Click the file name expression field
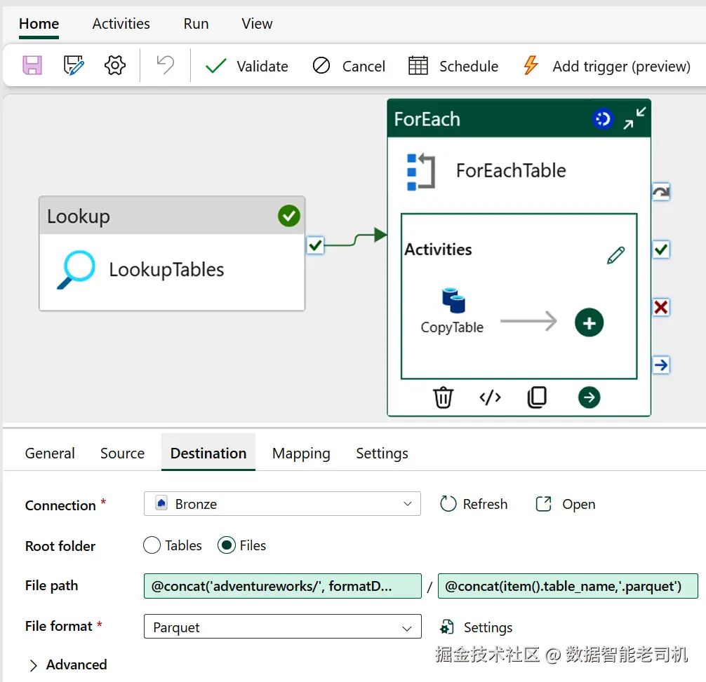This screenshot has width=706, height=682. click(568, 586)
